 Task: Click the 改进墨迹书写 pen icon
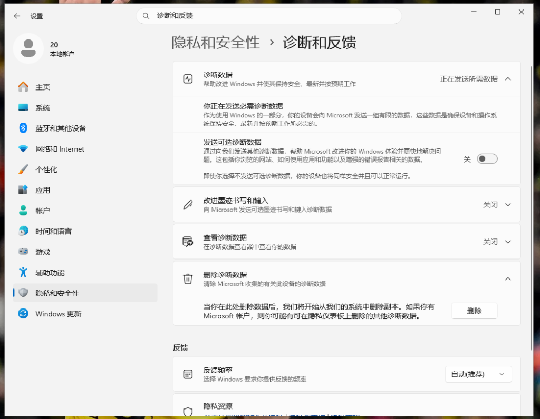tap(188, 205)
